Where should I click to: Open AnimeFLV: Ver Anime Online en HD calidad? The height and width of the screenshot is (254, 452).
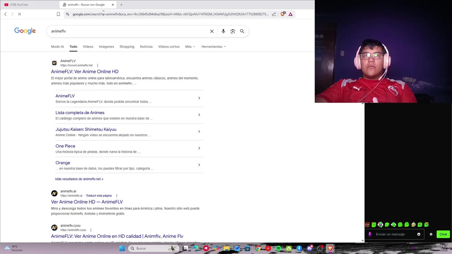pos(117,236)
